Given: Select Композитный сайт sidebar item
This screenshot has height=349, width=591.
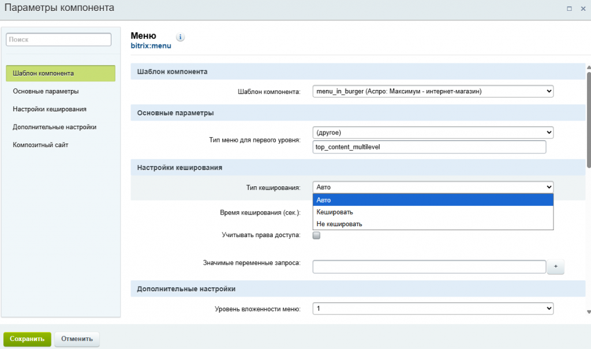Looking at the screenshot, I should click(x=40, y=145).
